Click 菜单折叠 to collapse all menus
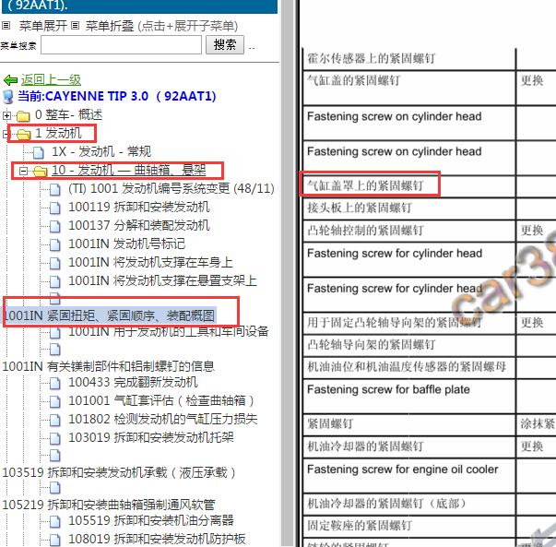 [x=110, y=26]
